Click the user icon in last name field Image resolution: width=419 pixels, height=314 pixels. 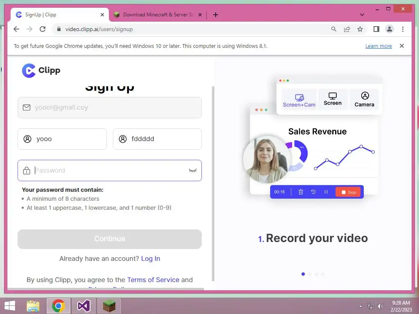[x=123, y=139]
